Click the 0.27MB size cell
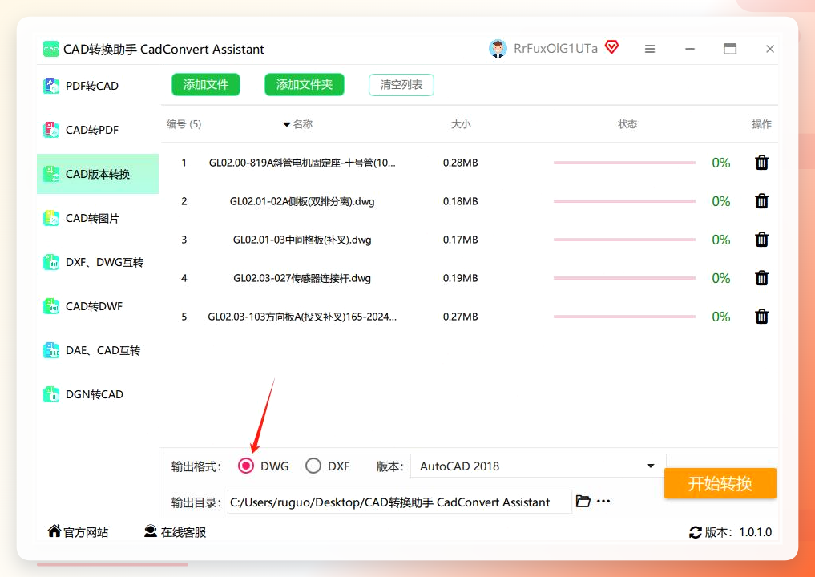This screenshot has width=815, height=577. [x=461, y=317]
